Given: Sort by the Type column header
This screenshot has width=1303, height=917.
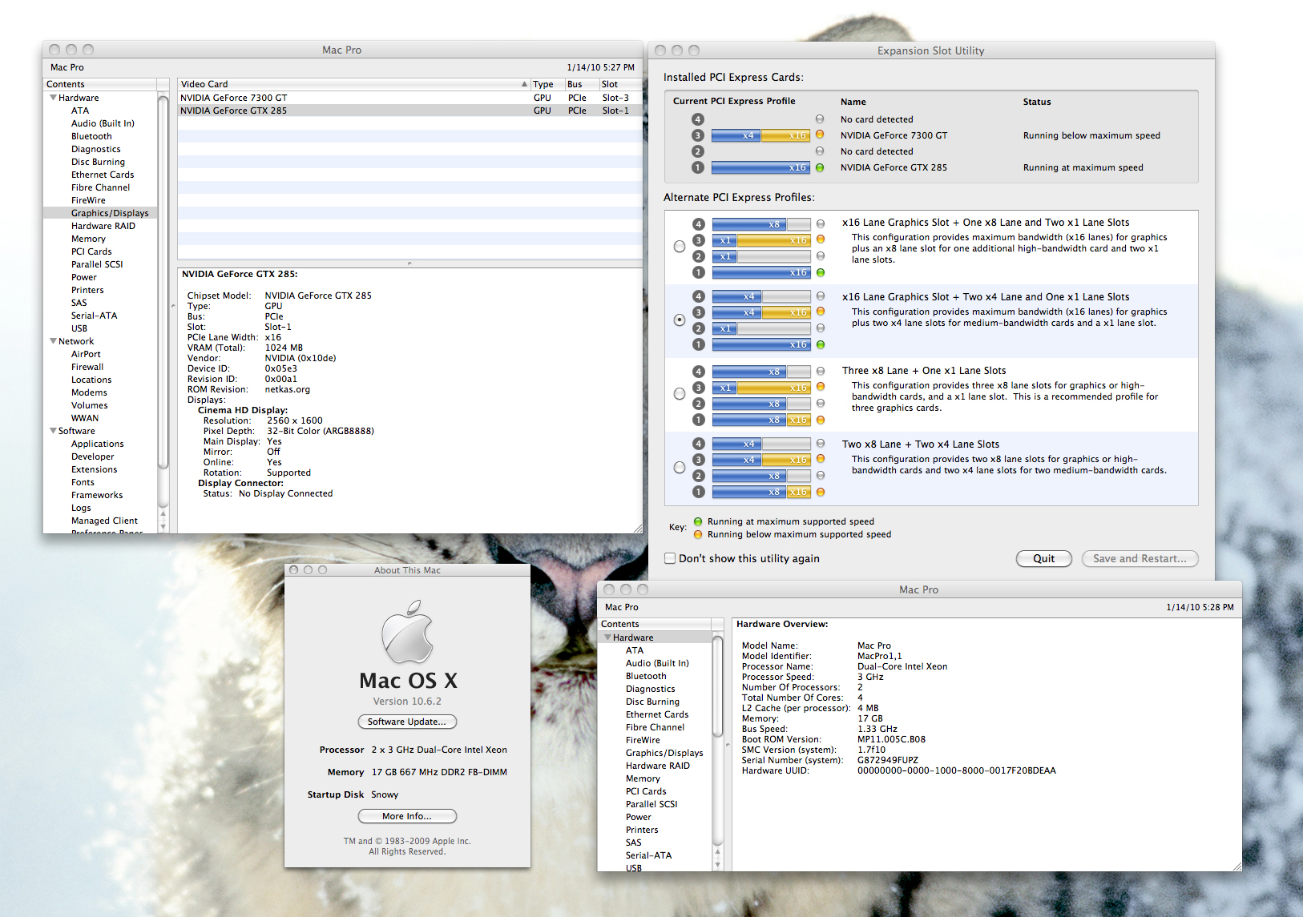Looking at the screenshot, I should coord(547,84).
